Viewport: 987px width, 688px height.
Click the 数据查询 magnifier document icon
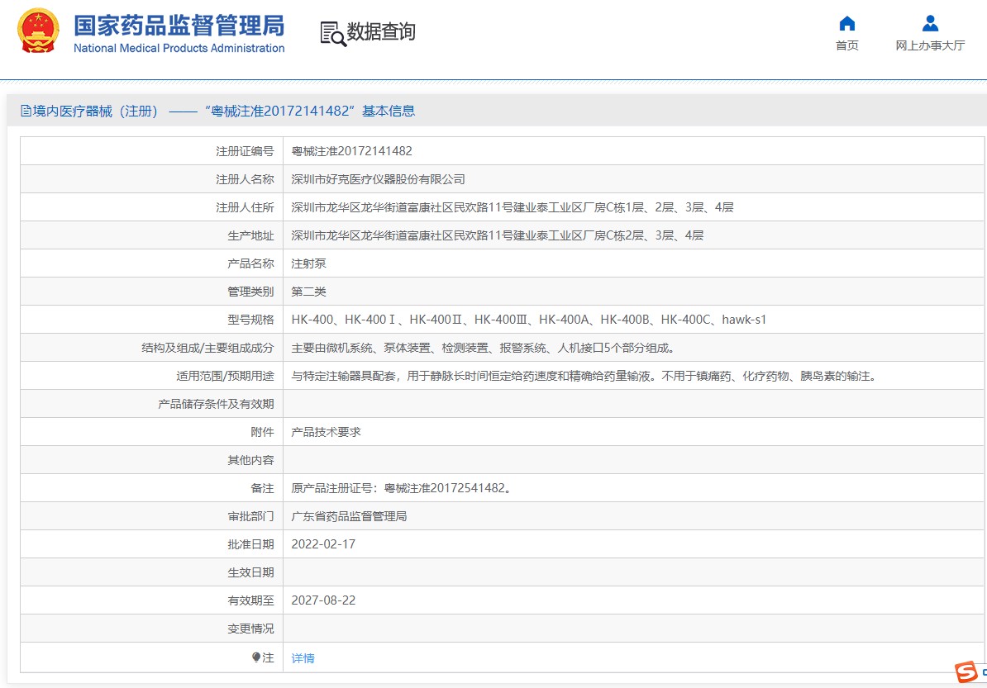[332, 33]
